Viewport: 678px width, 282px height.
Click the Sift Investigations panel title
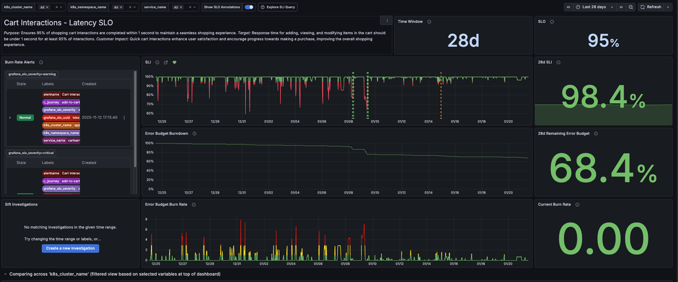click(21, 205)
